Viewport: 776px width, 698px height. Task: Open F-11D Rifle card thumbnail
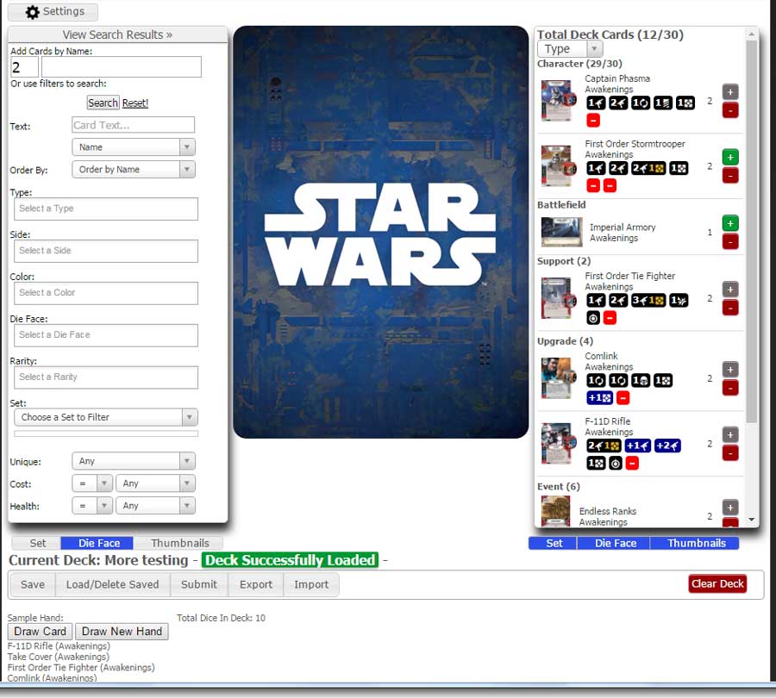pyautogui.click(x=559, y=443)
